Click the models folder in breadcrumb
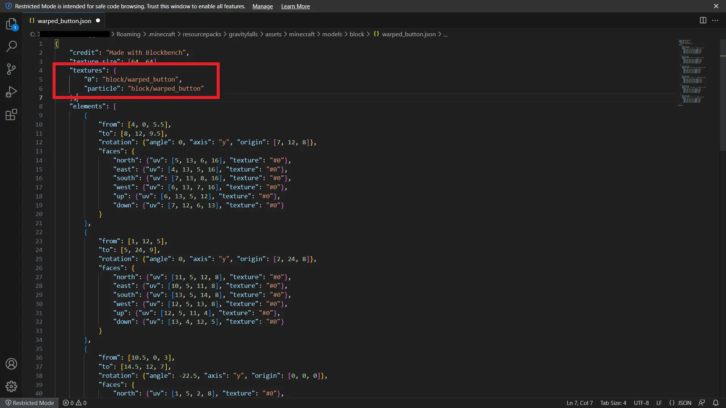 pos(332,34)
